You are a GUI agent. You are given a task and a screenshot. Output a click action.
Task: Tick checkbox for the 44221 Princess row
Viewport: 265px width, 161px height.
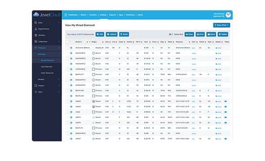click(x=67, y=112)
